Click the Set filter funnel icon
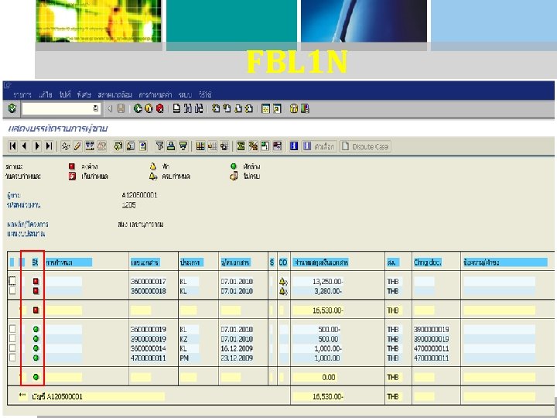 coord(159,146)
